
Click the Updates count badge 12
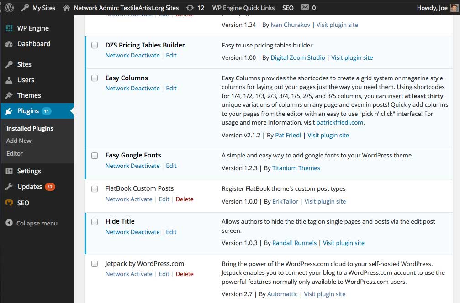[x=50, y=187]
